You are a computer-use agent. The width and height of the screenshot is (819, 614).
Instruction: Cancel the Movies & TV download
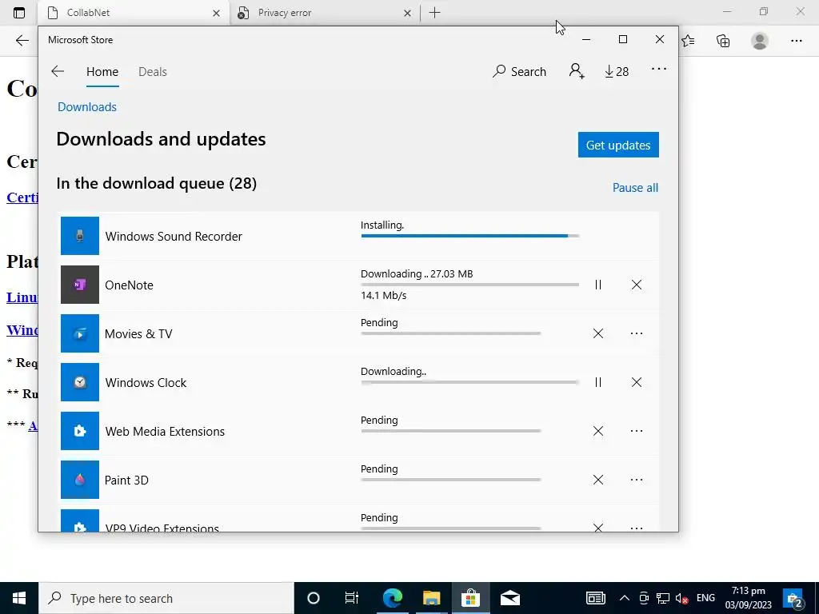pyautogui.click(x=598, y=333)
